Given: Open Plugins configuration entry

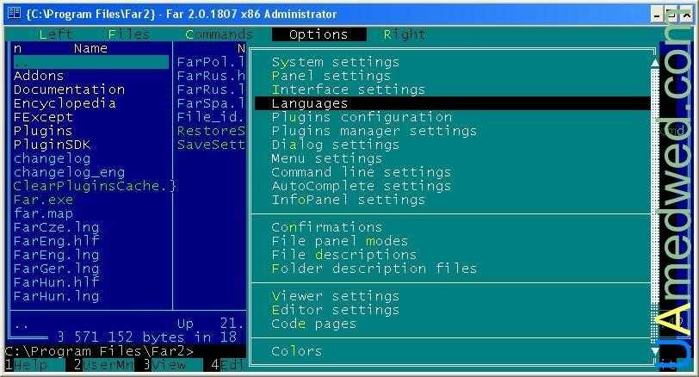Looking at the screenshot, I should (x=362, y=117).
